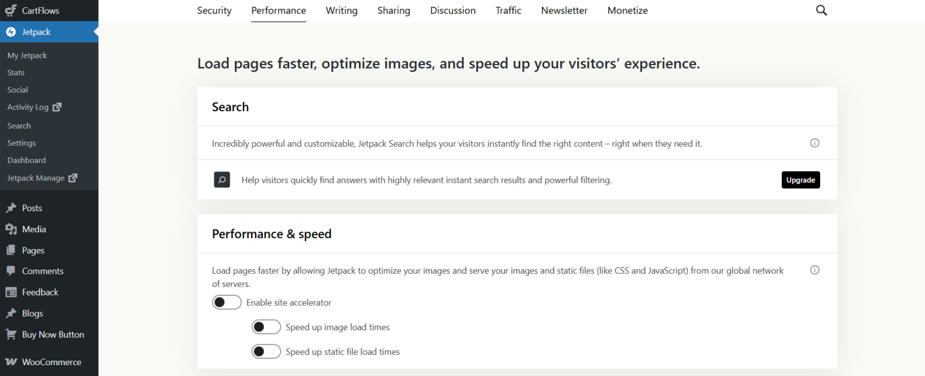Open Buy Now Button via the cart icon
The width and height of the screenshot is (925, 376).
coord(10,334)
